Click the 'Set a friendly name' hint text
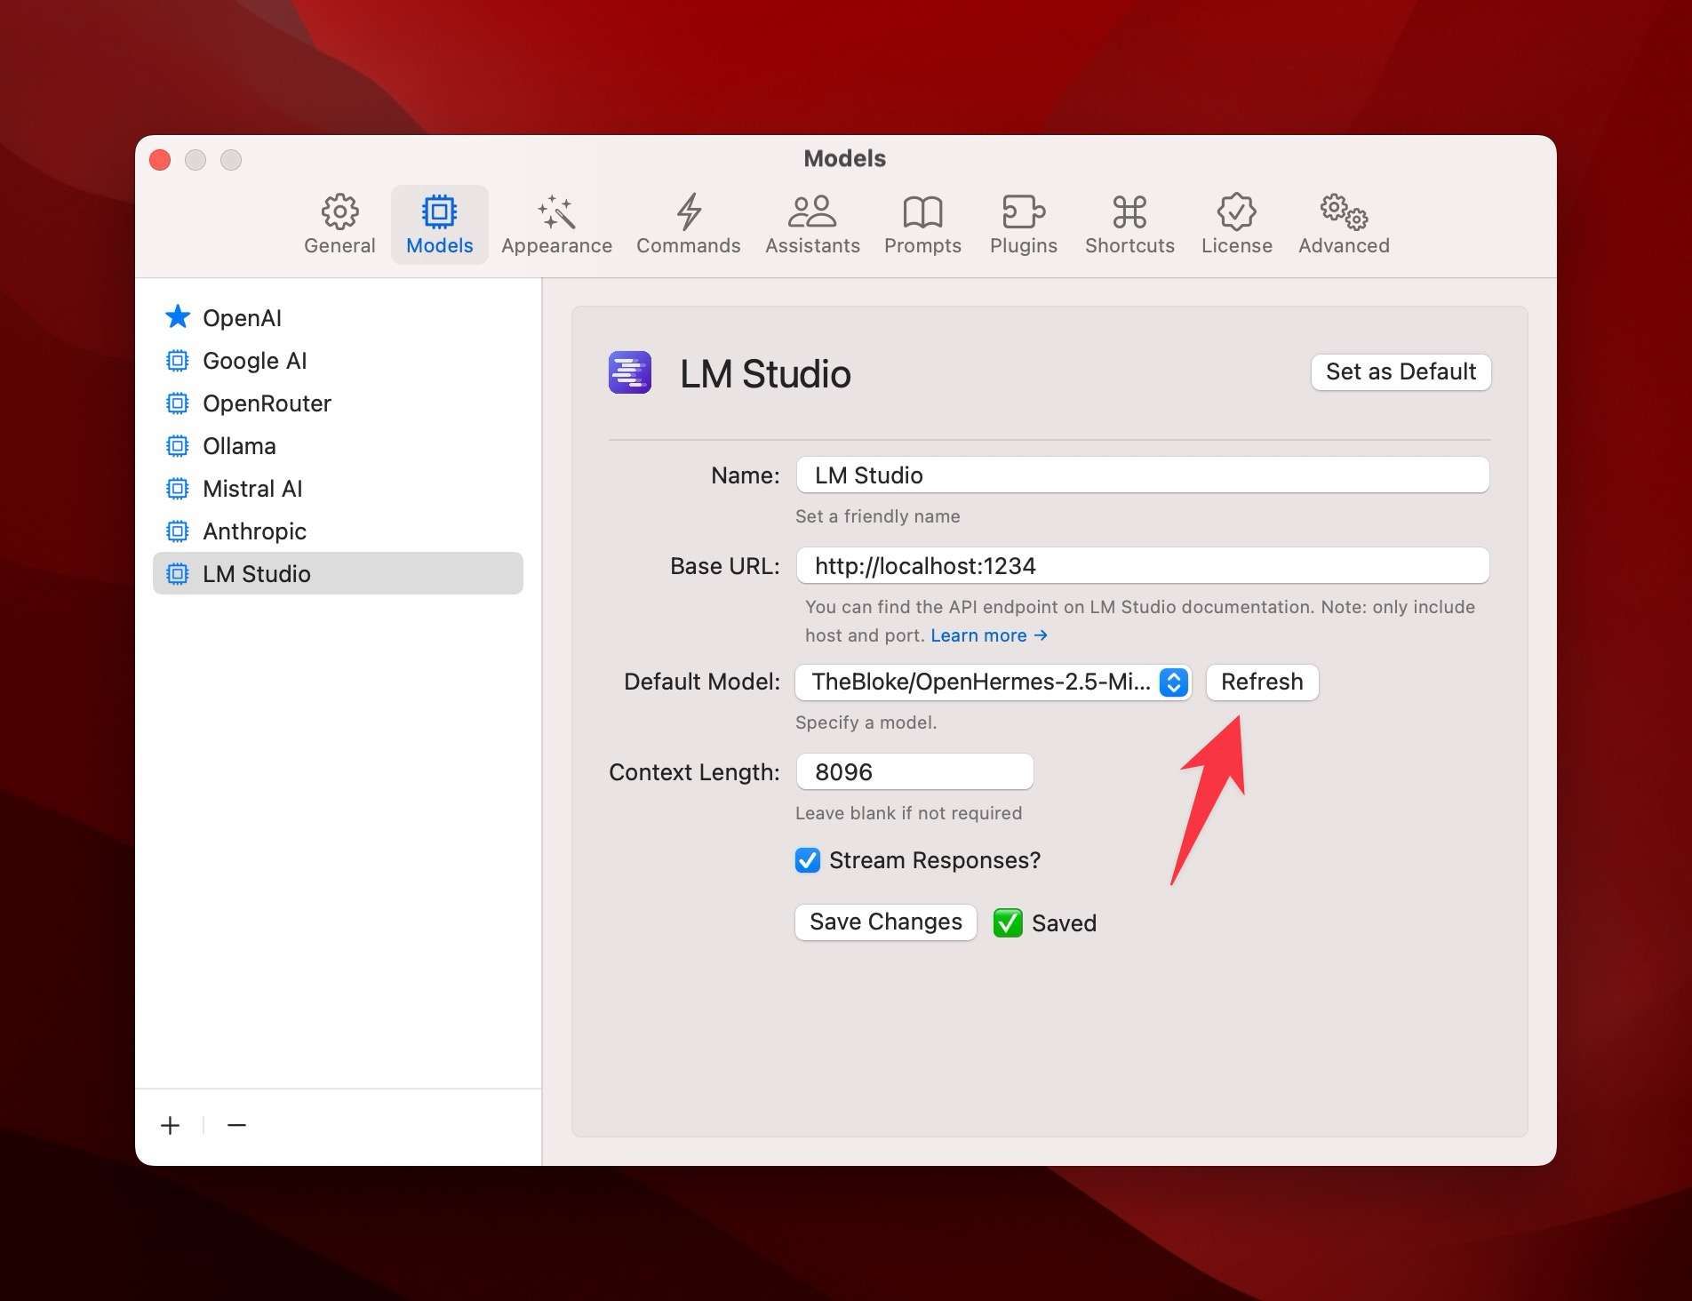Viewport: 1692px width, 1301px height. 878,516
